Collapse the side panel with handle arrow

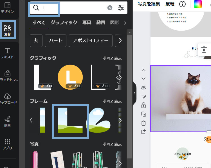(x=134, y=93)
